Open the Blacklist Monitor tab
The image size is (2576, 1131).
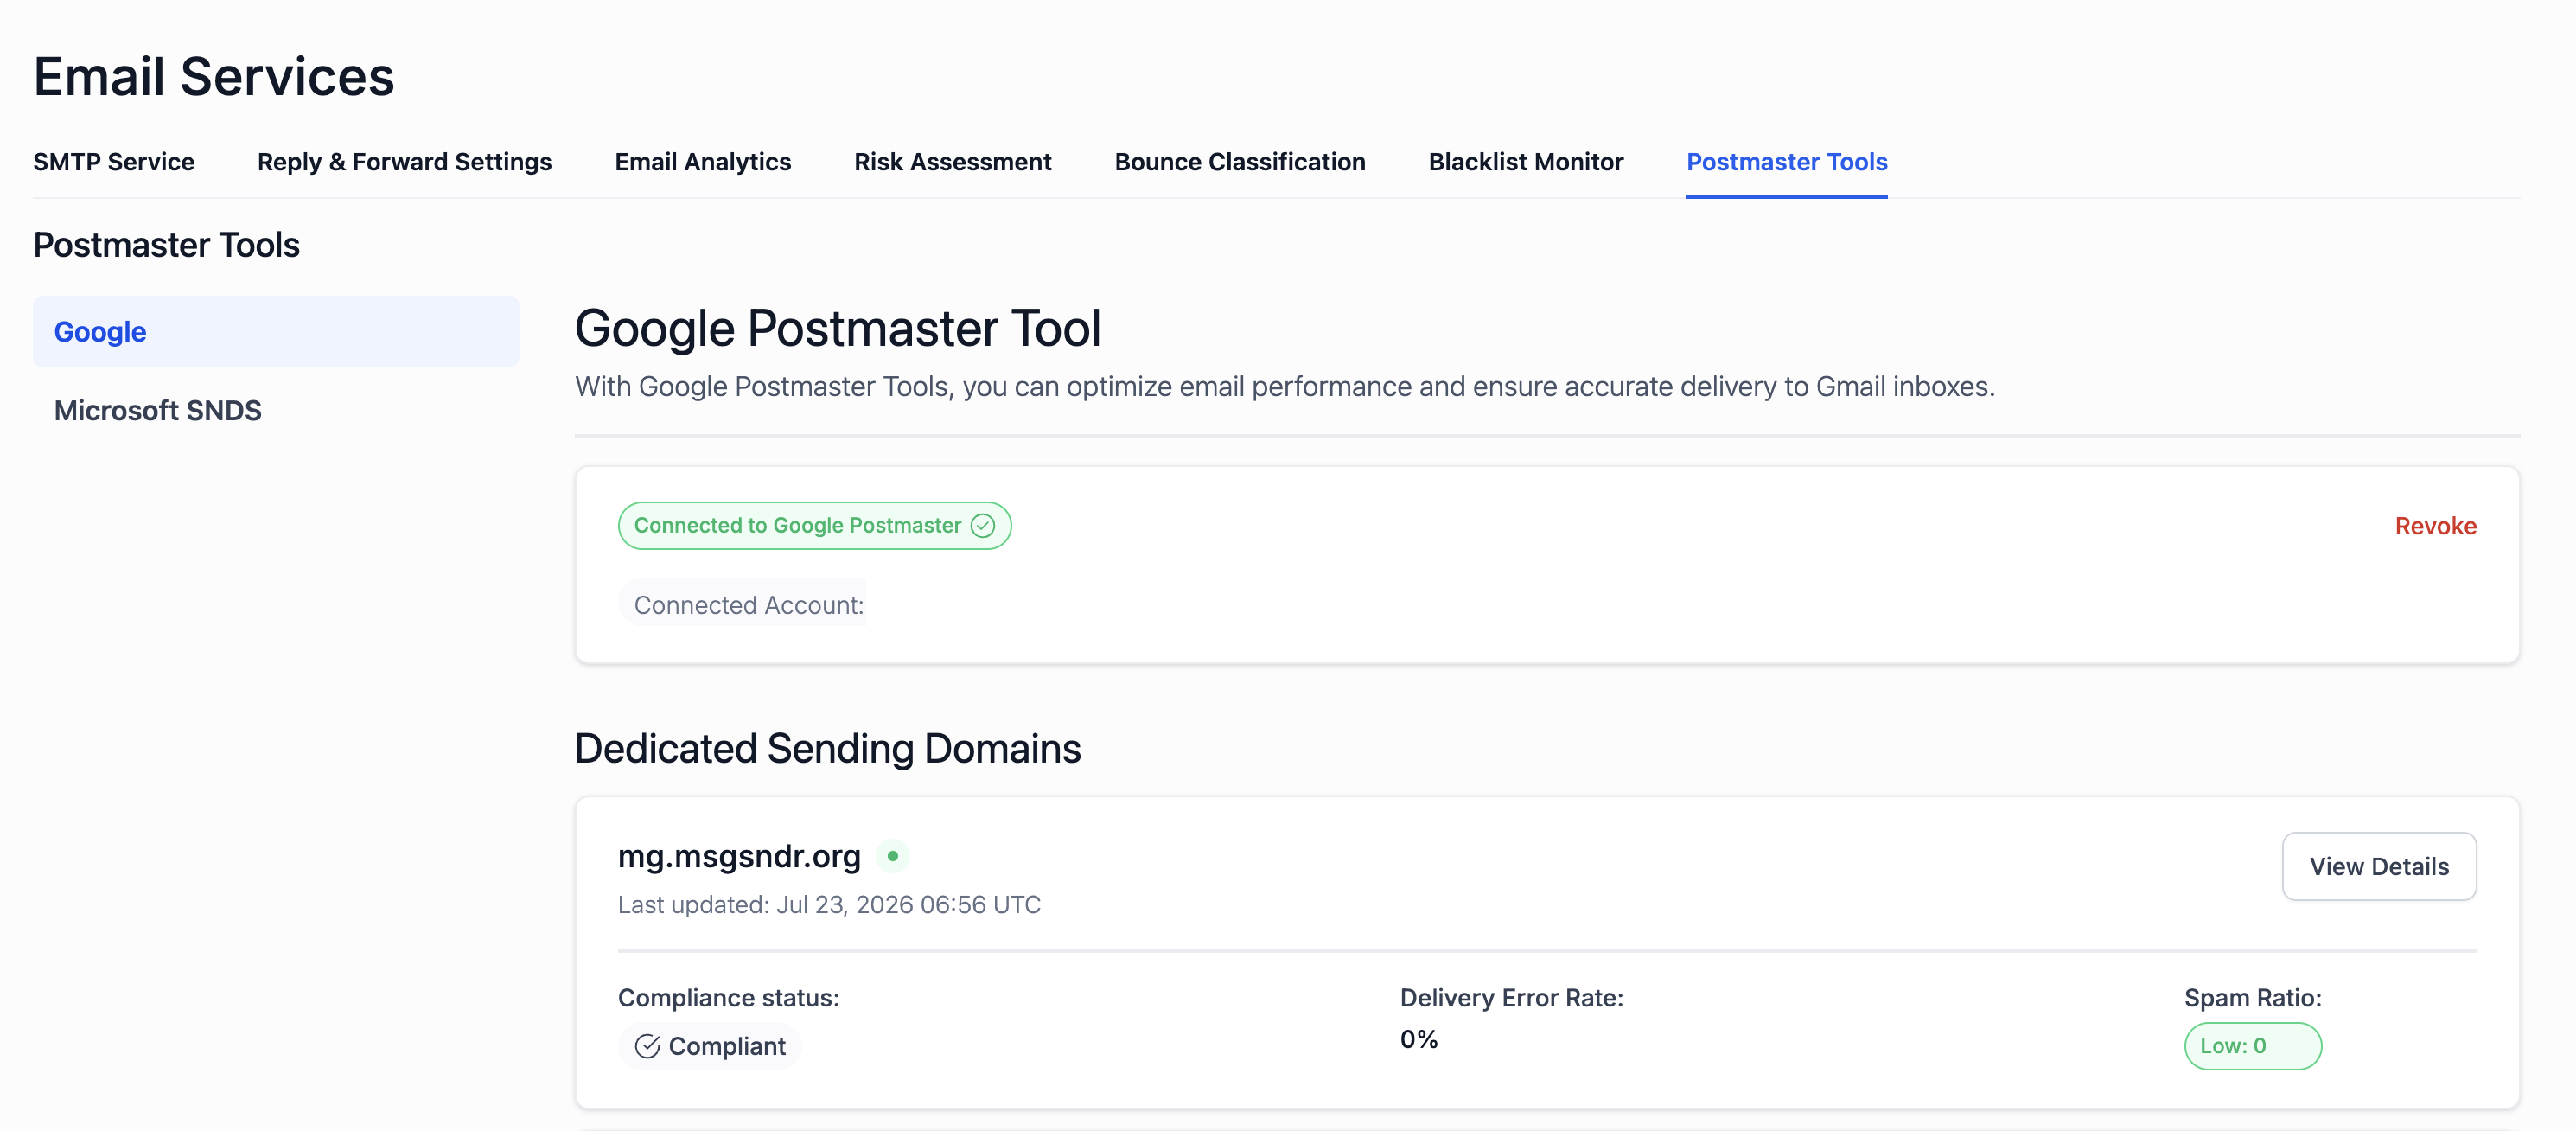click(1526, 162)
